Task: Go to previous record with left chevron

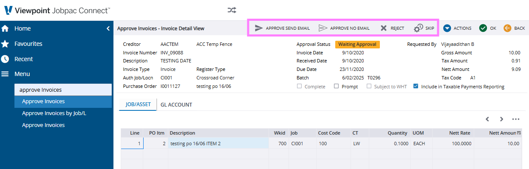Action: (x=488, y=119)
